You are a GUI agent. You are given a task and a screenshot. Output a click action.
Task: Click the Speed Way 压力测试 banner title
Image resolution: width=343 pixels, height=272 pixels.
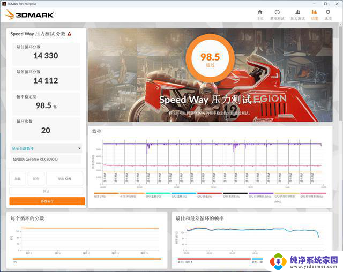205,100
